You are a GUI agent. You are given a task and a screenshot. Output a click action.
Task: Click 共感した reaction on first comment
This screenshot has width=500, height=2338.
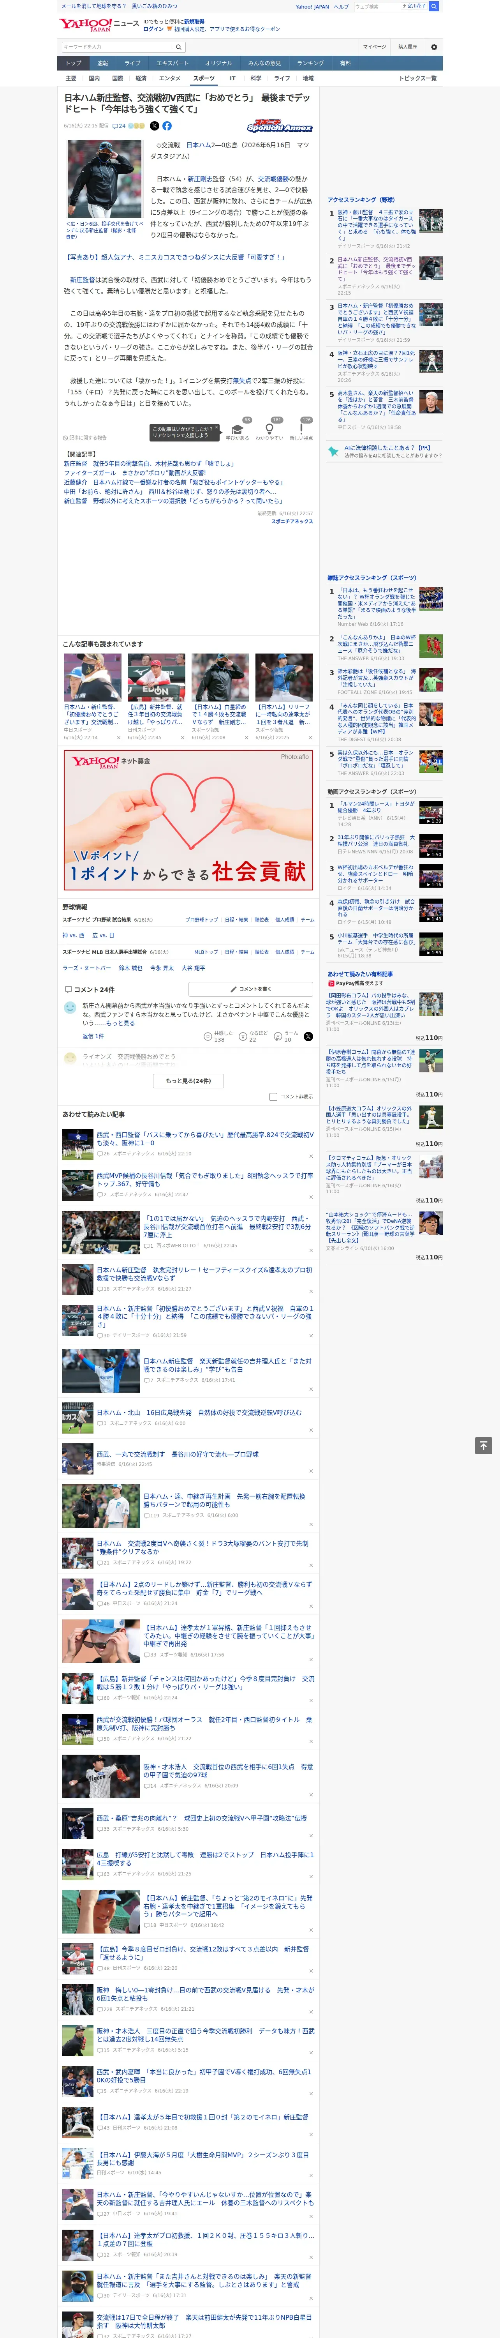[x=219, y=1037]
